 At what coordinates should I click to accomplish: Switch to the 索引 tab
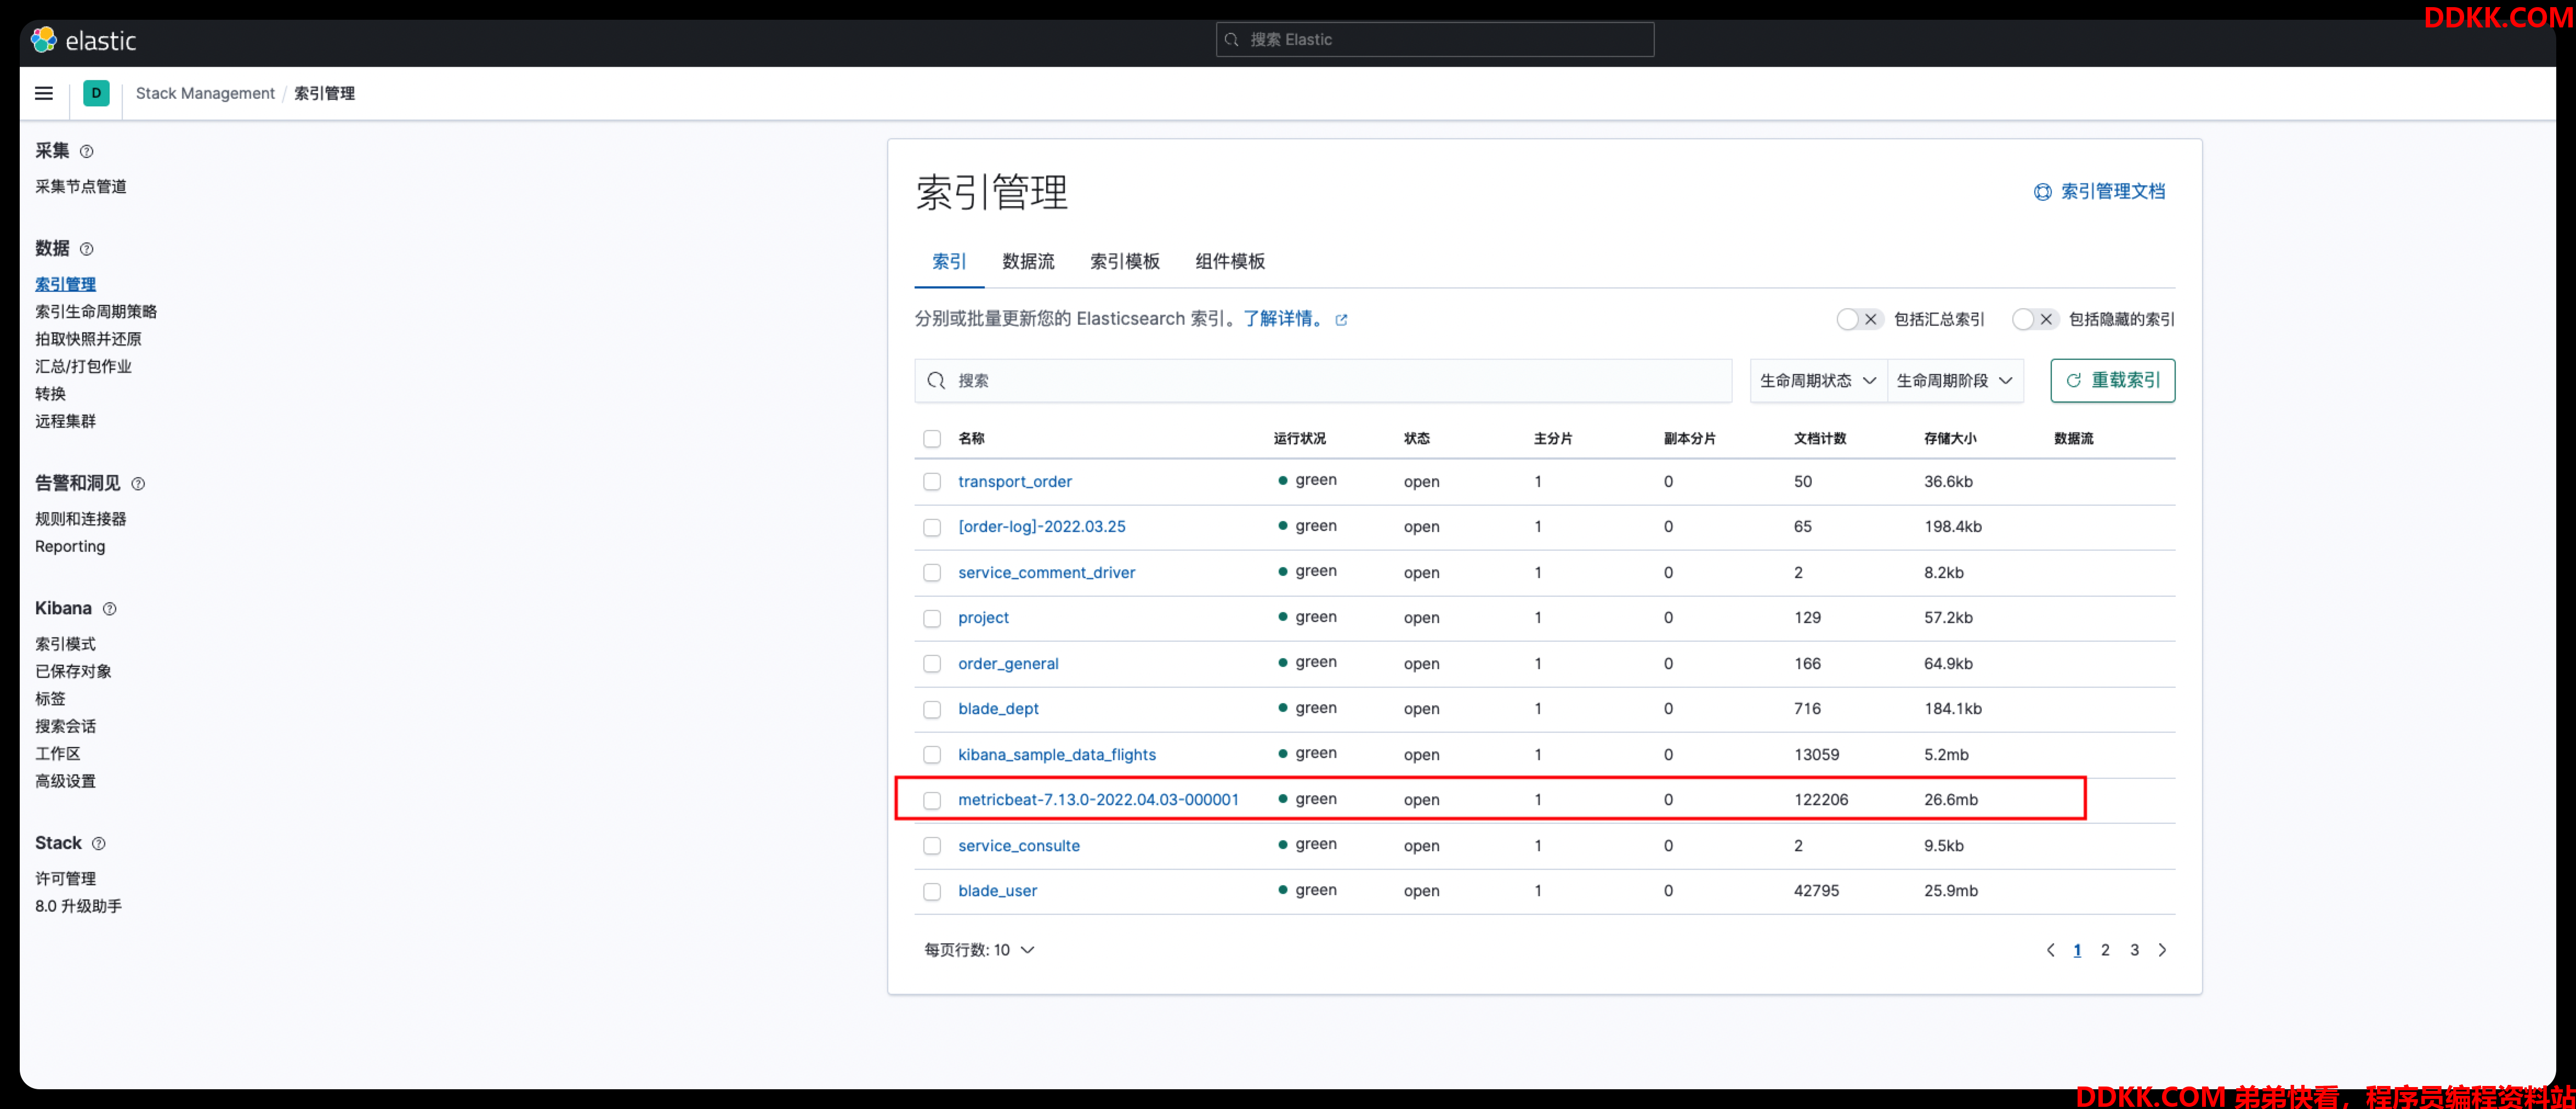[x=949, y=262]
